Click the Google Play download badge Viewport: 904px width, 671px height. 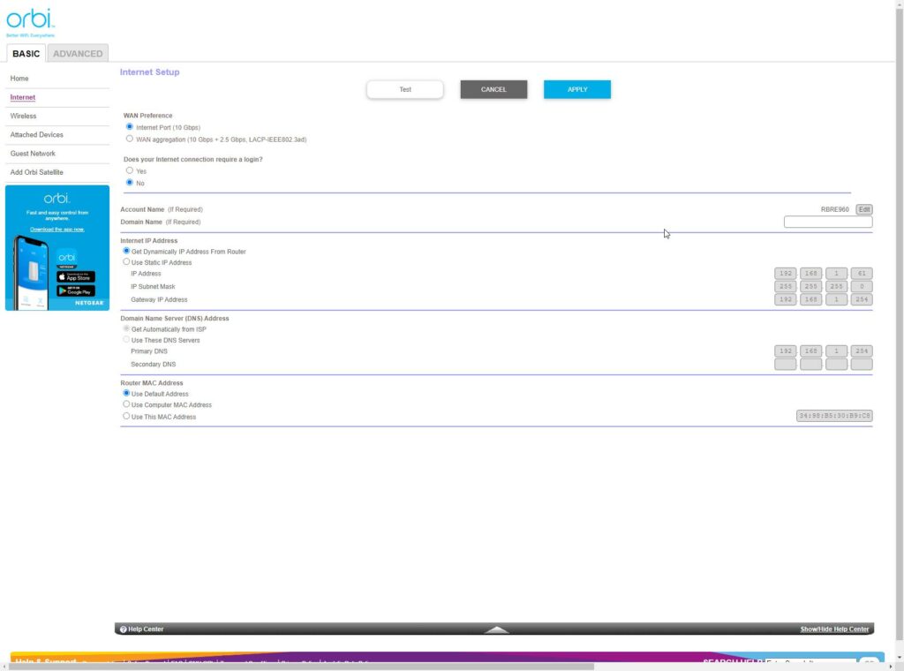[76, 290]
